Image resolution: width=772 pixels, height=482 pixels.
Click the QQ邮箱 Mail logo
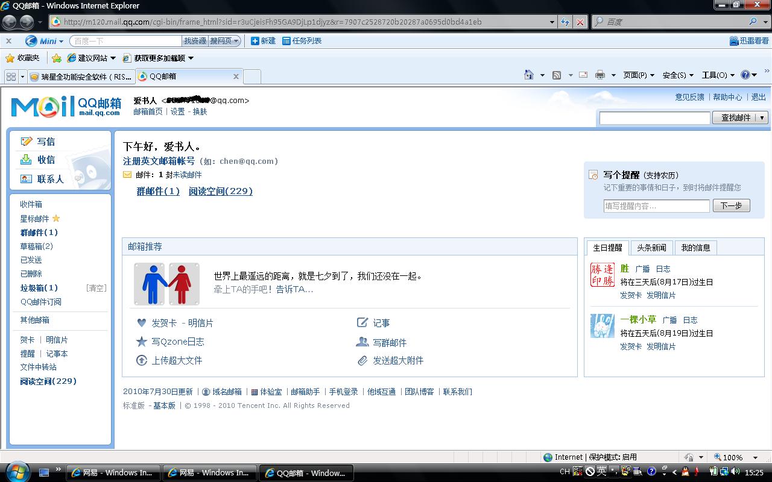coord(66,106)
